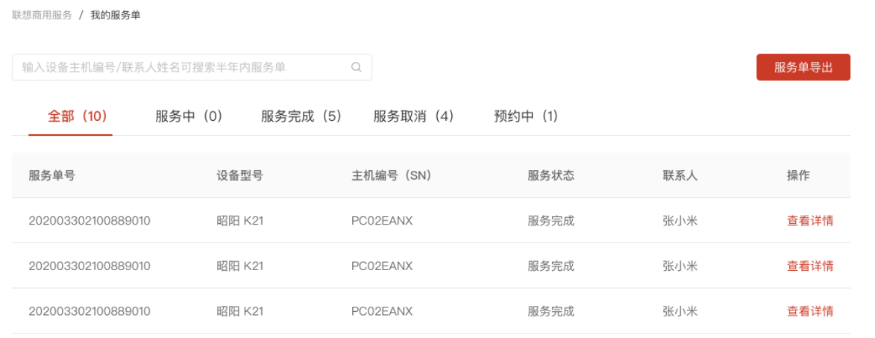Select the first row's service order number

(90, 221)
